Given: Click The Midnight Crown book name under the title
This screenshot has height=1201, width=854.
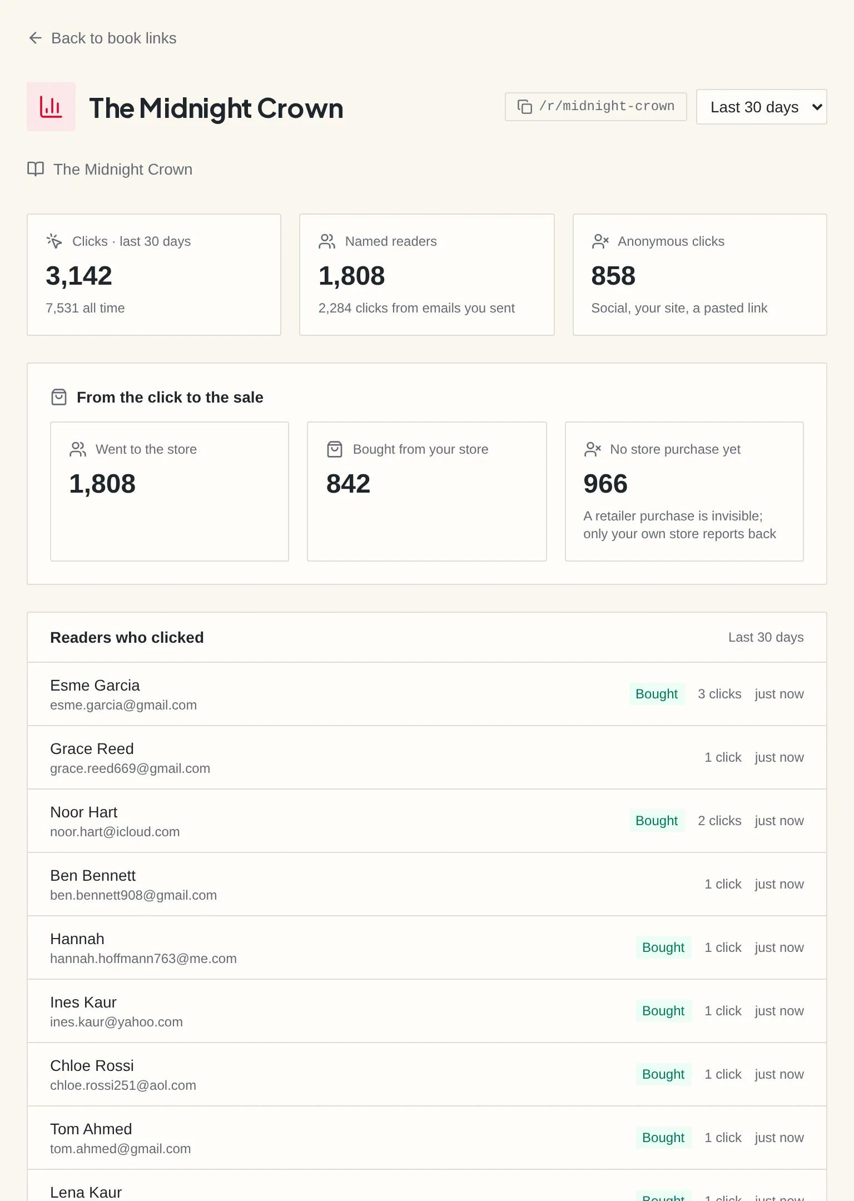Looking at the screenshot, I should click(123, 169).
